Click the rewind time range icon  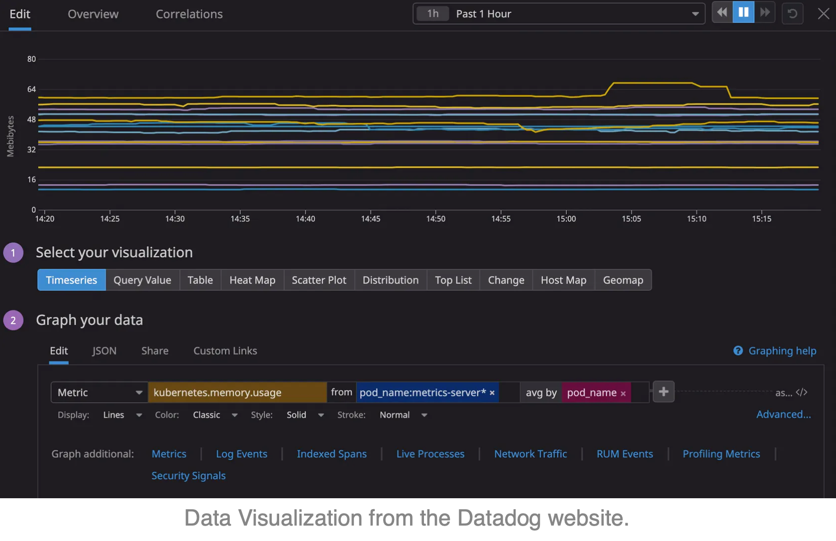click(722, 12)
